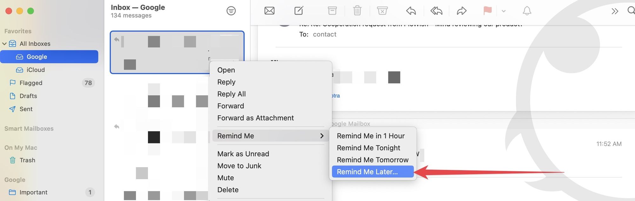This screenshot has height=201, width=635.
Task: Open Search with the magnifier icon
Action: [x=631, y=10]
